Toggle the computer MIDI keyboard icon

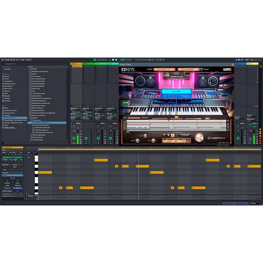point(239,60)
